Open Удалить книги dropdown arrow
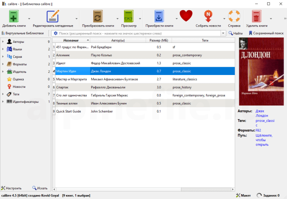The image size is (287, 199). [x=271, y=19]
